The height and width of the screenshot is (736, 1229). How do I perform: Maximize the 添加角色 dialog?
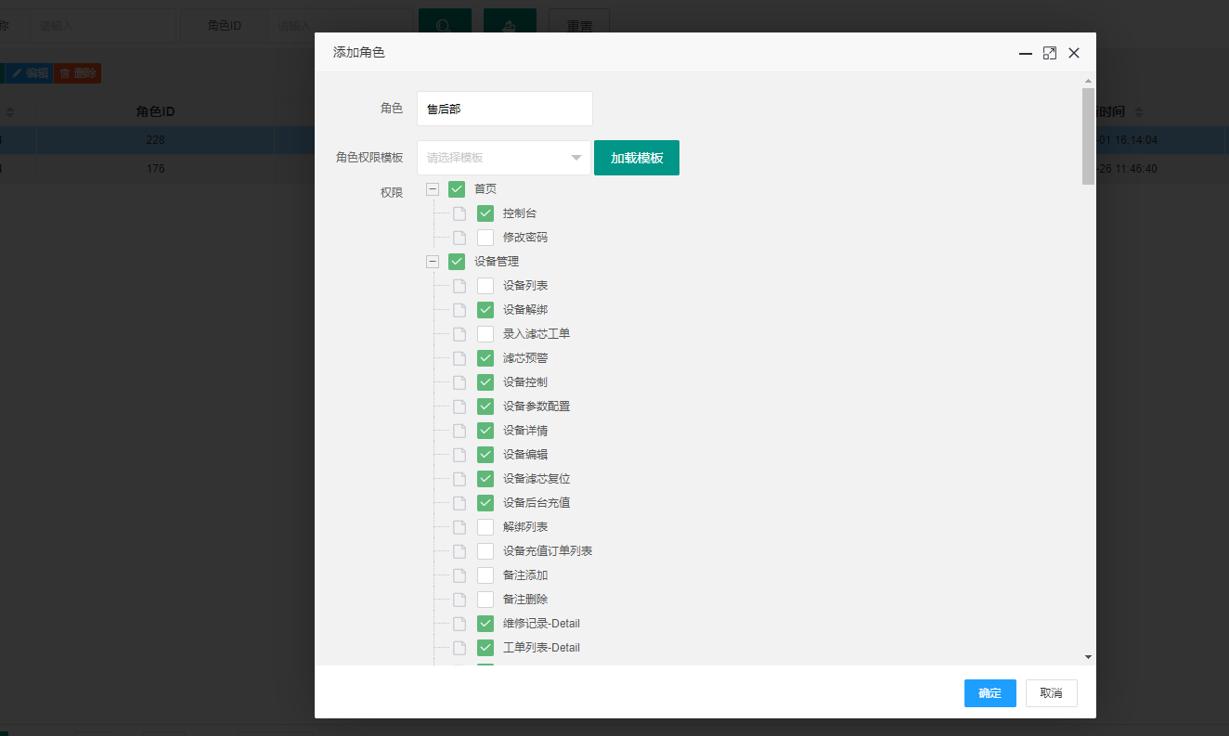1050,53
